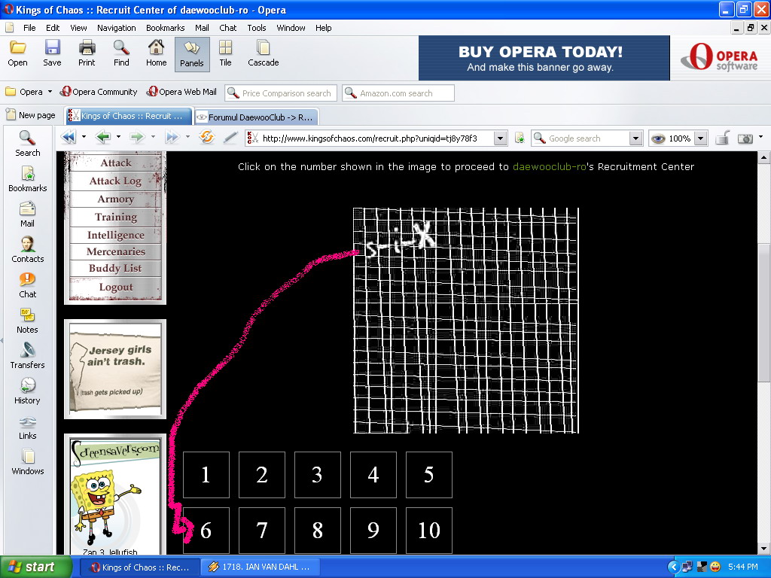771x578 pixels.
Task: Click the Amazon.com search field
Action: click(x=398, y=93)
